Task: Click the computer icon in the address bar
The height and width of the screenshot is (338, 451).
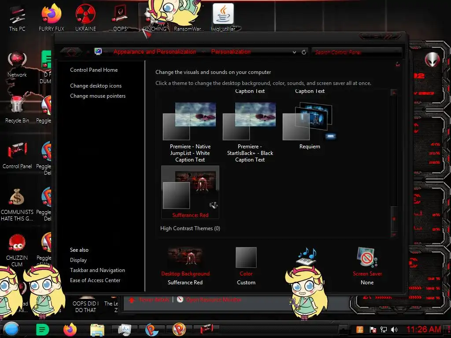Action: point(98,52)
